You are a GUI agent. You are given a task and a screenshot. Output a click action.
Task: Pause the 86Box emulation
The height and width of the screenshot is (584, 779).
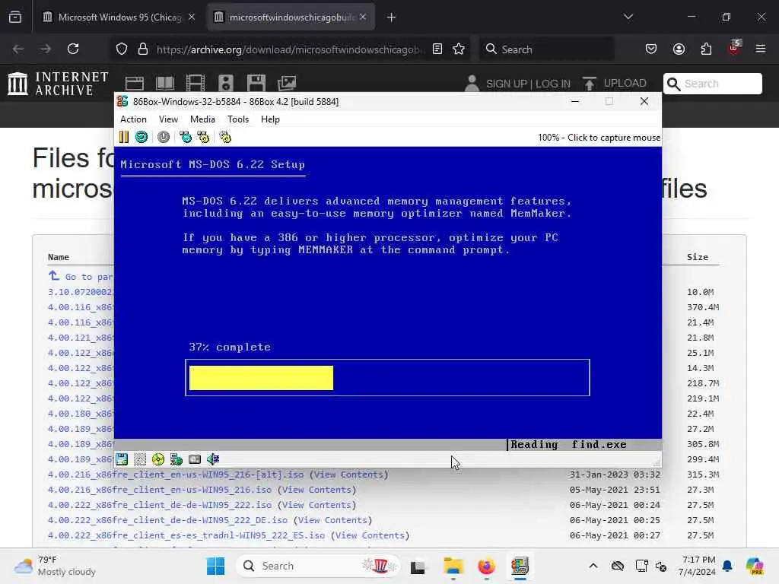coord(124,137)
